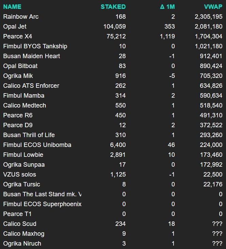Select the Opal Jet entry

[15, 26]
